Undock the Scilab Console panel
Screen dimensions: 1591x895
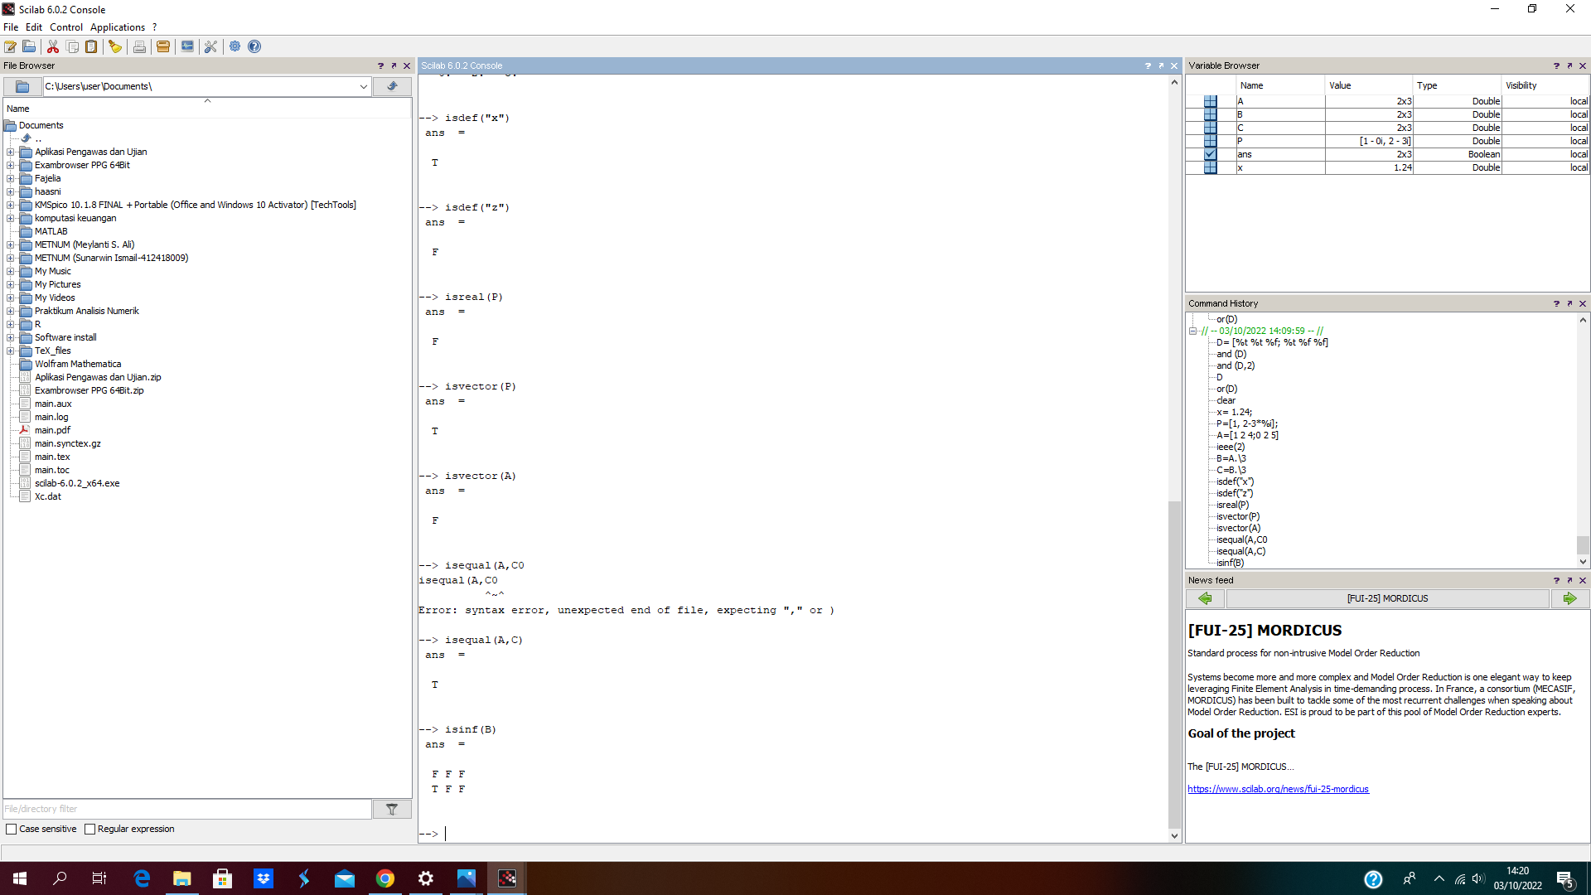(x=1161, y=65)
